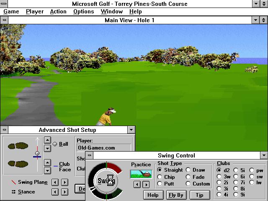Choose the 8i club

click(239, 188)
